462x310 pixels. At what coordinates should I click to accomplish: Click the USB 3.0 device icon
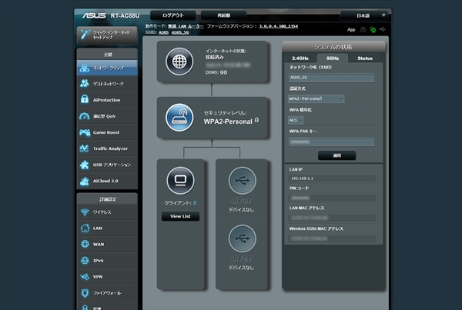pos(243,181)
